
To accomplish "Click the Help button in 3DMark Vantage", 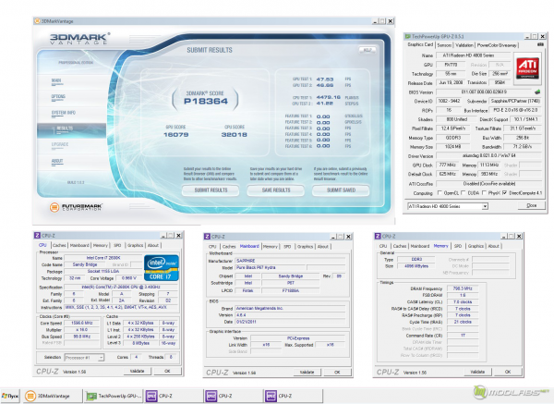I will pos(367,50).
